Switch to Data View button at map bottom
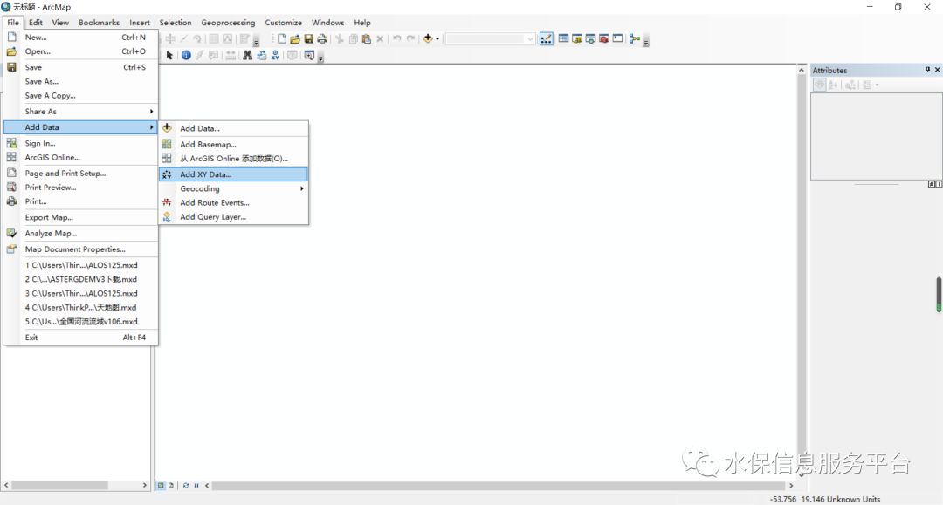The height and width of the screenshot is (505, 943). pos(162,485)
